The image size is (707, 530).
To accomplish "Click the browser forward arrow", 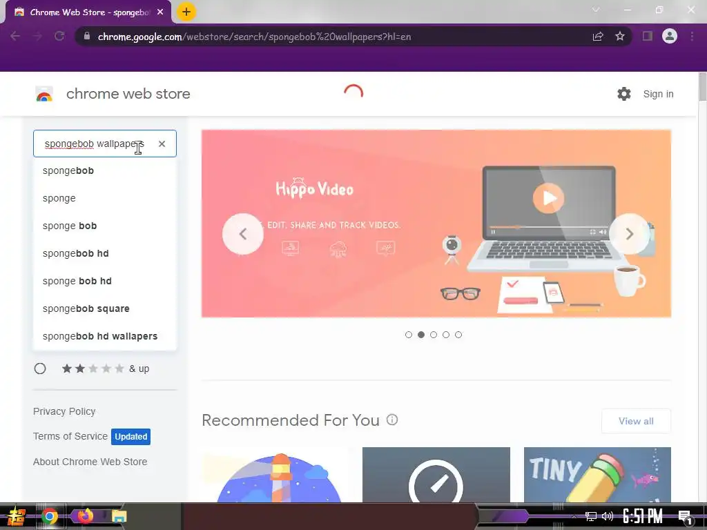I will [x=37, y=37].
